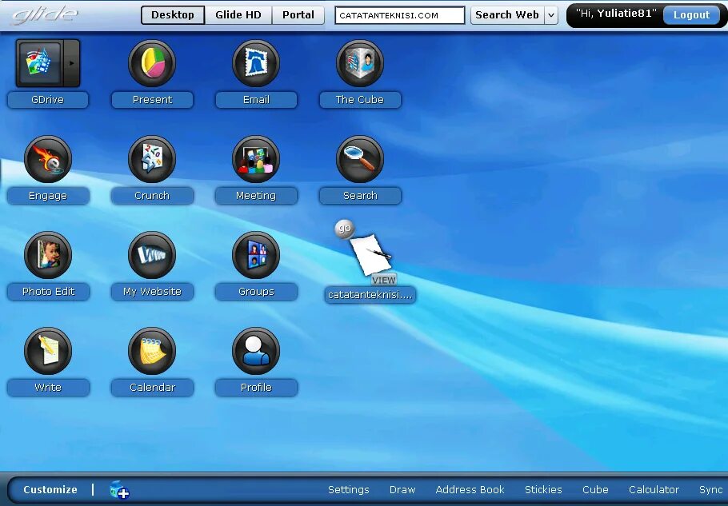Click the Profile label

click(256, 388)
